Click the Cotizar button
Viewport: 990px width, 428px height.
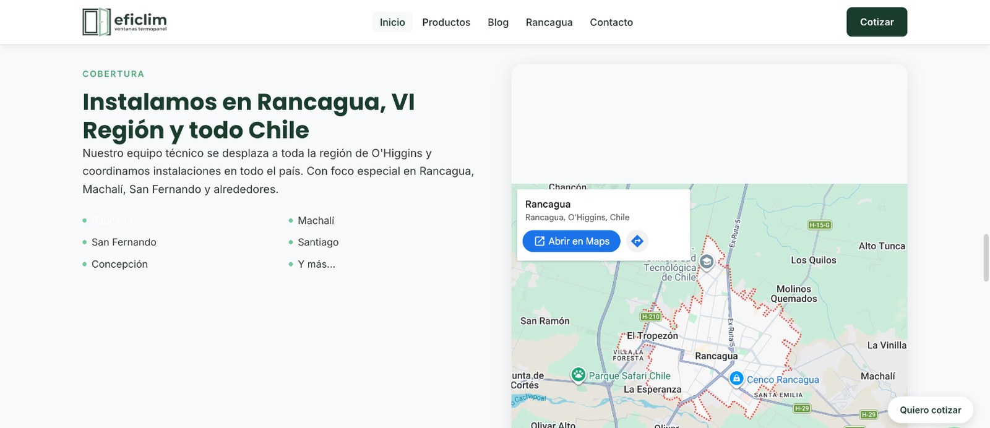(x=877, y=22)
